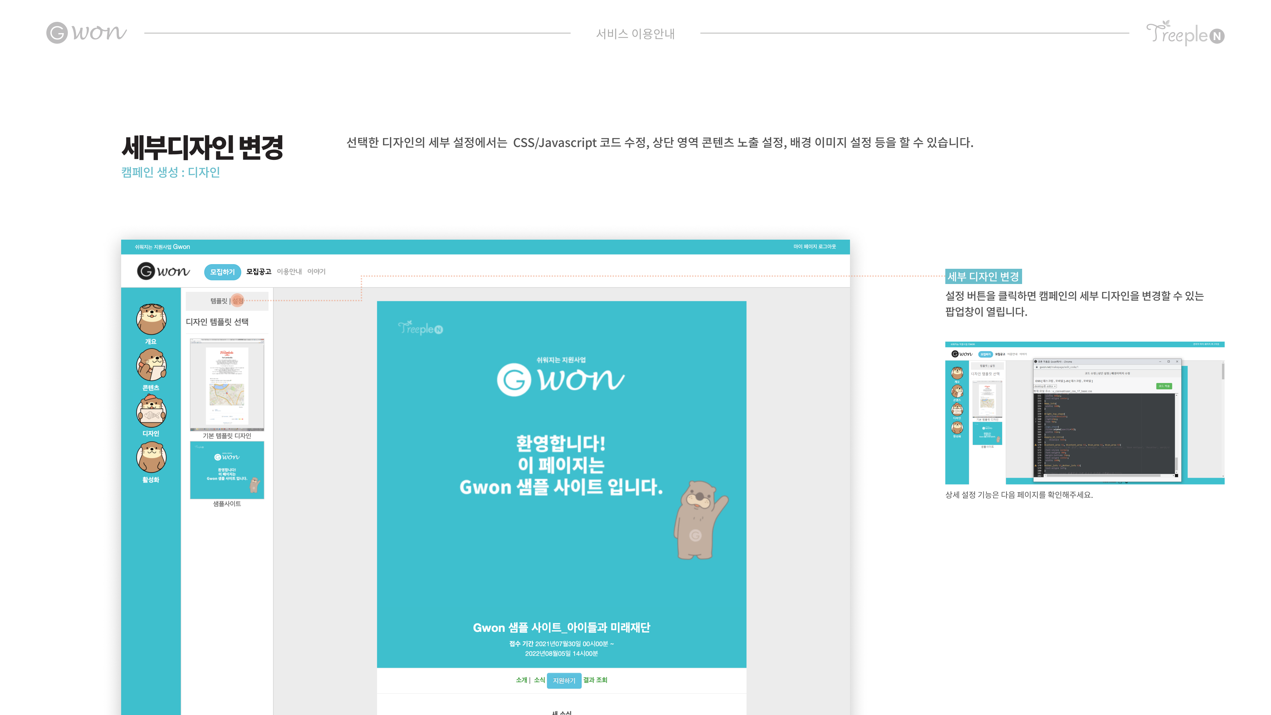
Task: Switch to the 코드 수정 tab in the popup
Action: [x=1090, y=373]
